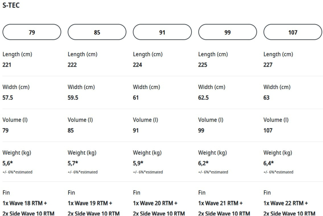Click the 221 length value
323x216 pixels.
(x=7, y=64)
